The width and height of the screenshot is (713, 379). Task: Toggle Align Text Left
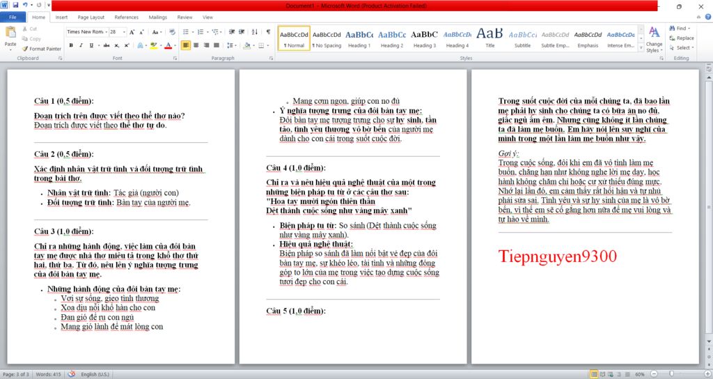coord(185,45)
